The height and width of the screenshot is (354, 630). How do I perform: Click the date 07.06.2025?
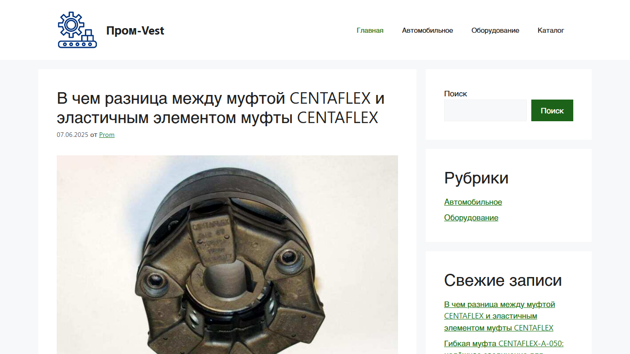coord(72,135)
